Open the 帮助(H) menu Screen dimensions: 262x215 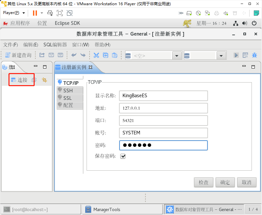(x=103, y=45)
